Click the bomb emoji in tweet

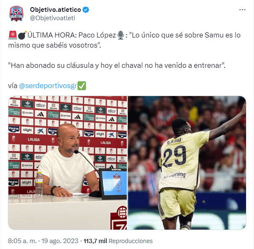point(22,35)
